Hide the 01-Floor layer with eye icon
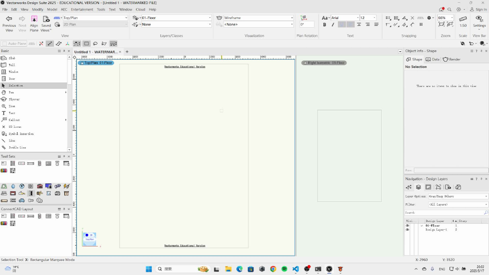 [407, 226]
